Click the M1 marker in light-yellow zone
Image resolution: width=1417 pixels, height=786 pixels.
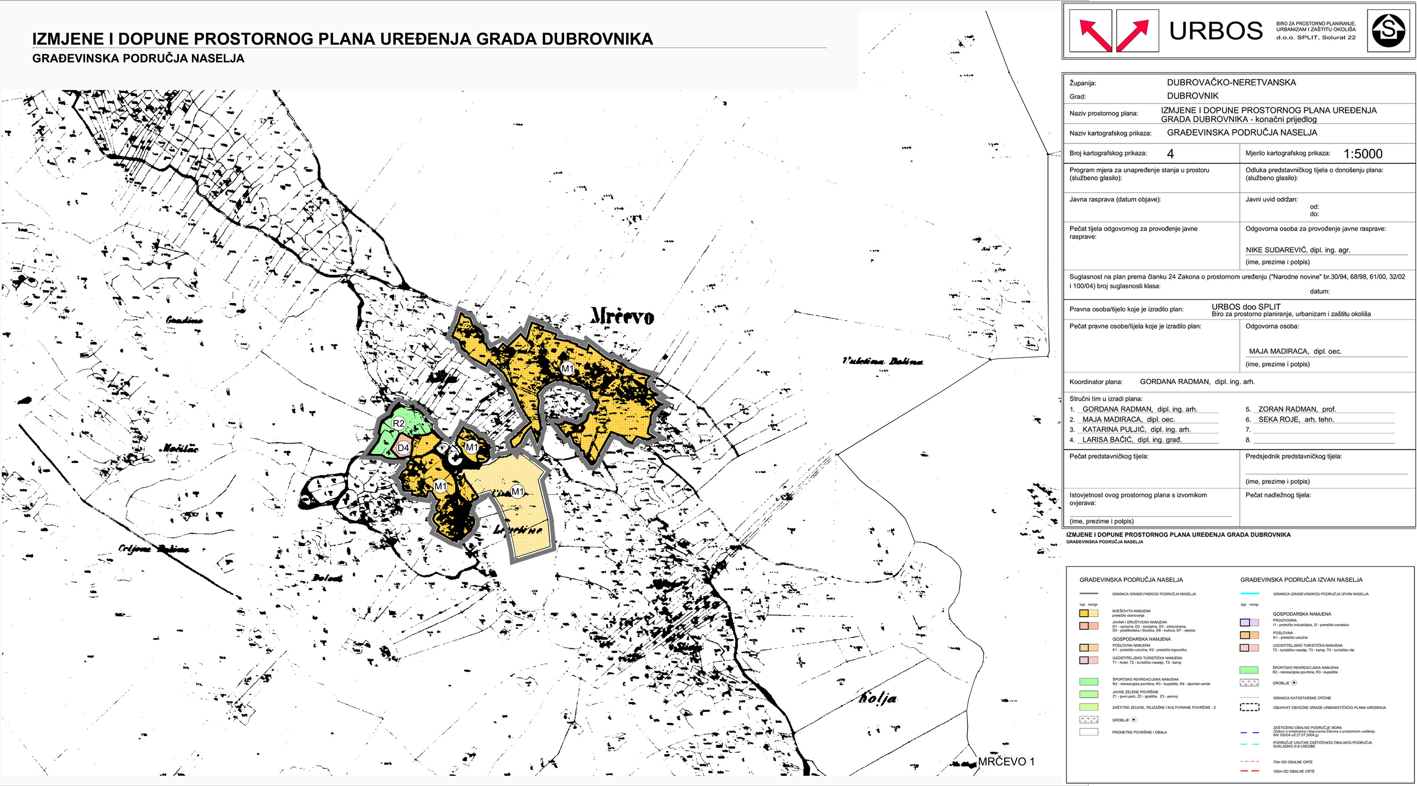pyautogui.click(x=517, y=492)
